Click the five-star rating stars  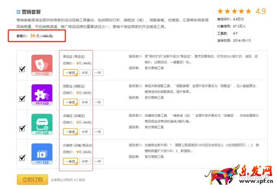tap(234, 11)
